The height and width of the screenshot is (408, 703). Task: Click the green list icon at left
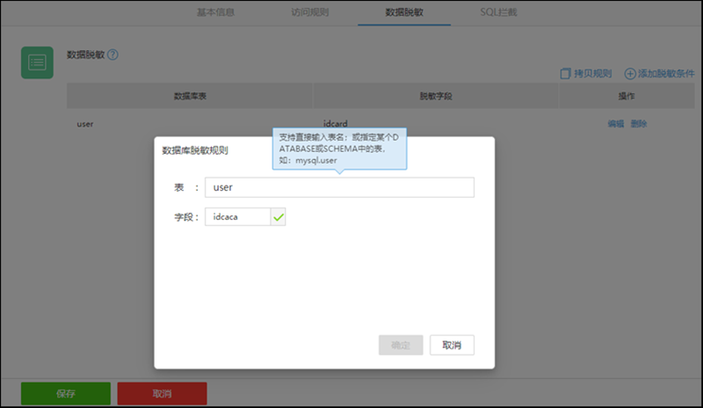[38, 62]
